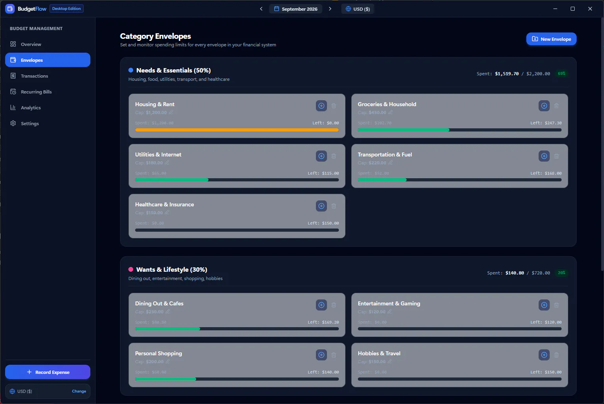Go to next month with right chevron
The height and width of the screenshot is (404, 604).
(x=330, y=9)
